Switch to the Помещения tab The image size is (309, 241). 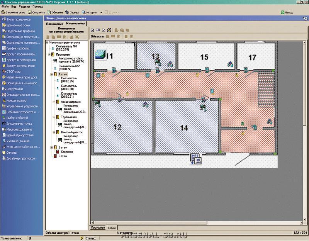54,24
